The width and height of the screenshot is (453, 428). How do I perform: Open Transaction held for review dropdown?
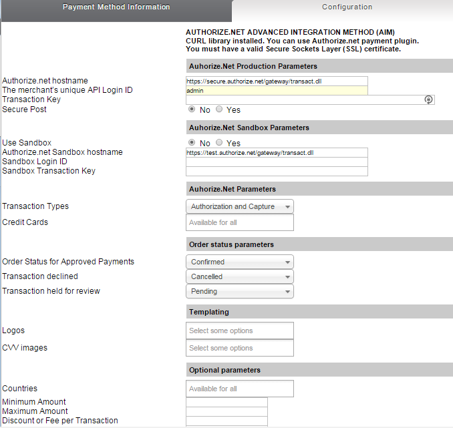240,291
